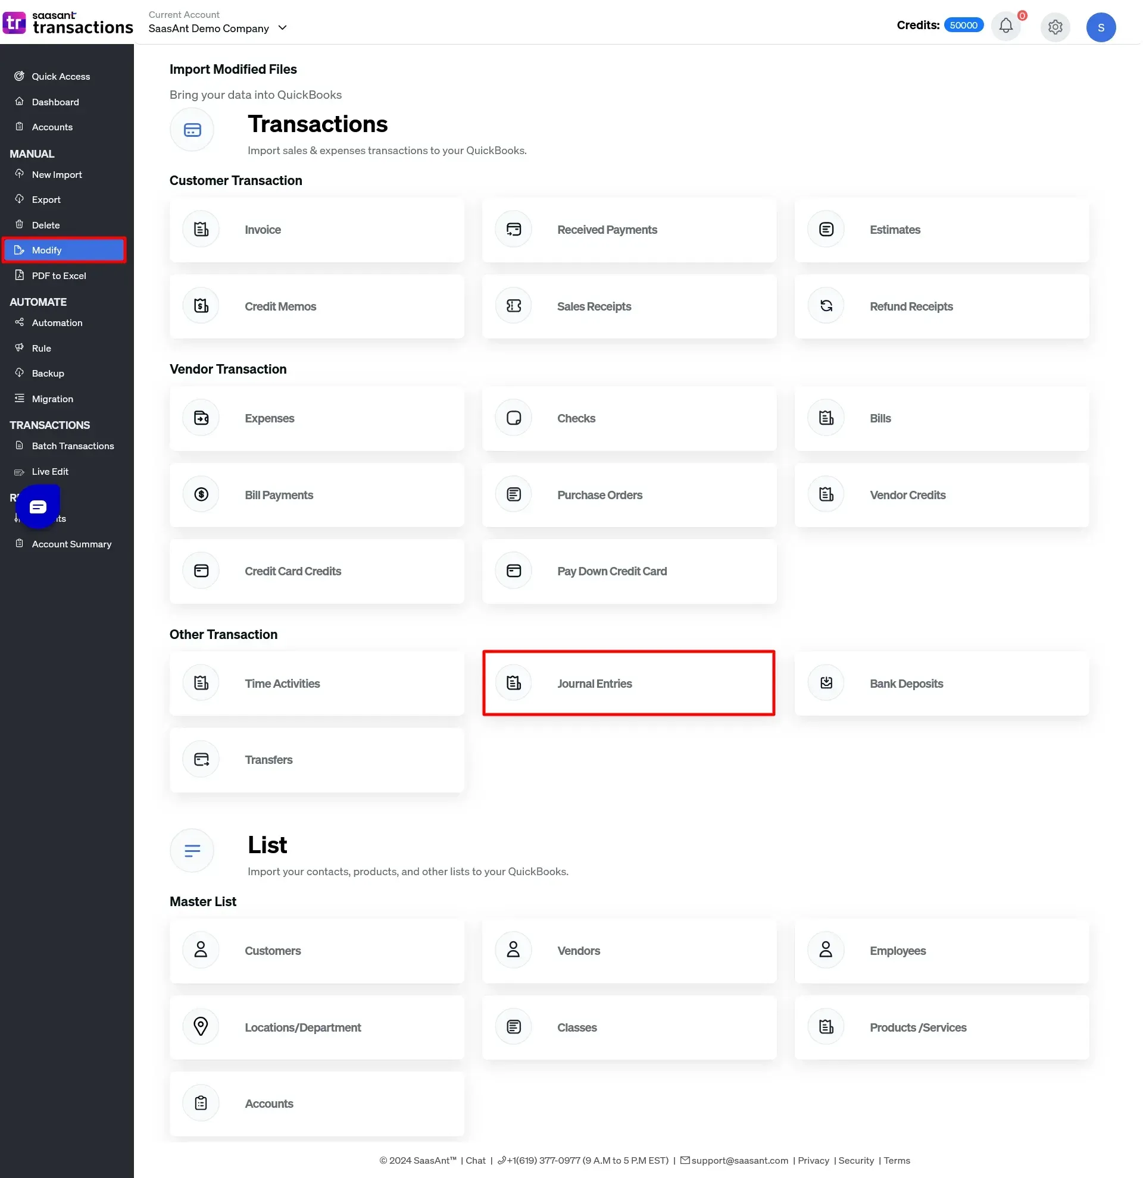
Task: Open the Automation settings expander
Action: pyautogui.click(x=57, y=323)
